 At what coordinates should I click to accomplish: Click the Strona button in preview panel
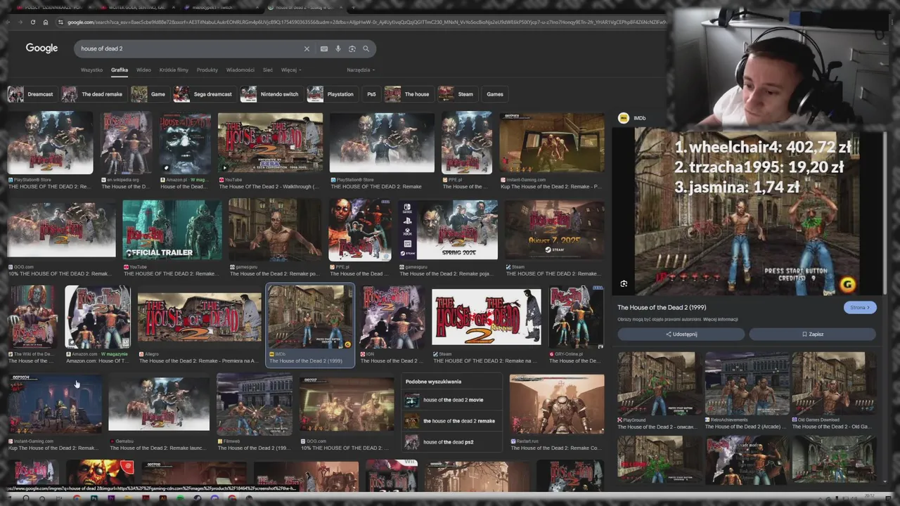pos(860,307)
